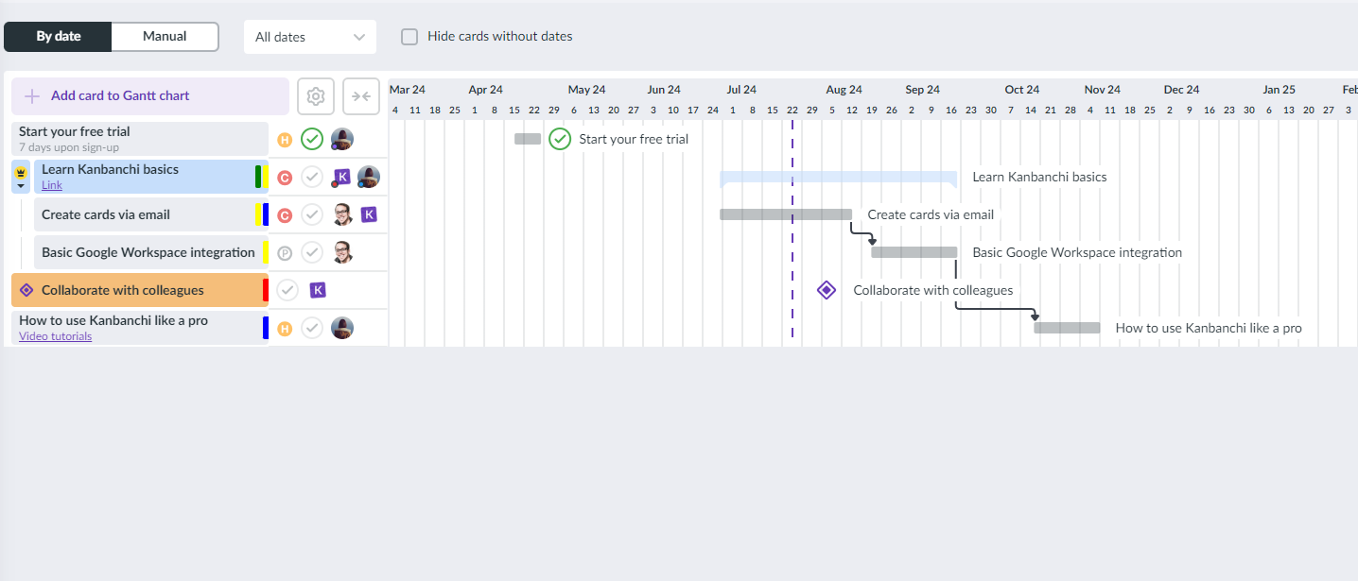Open the Gantt chart settings gear
The height and width of the screenshot is (581, 1358).
click(x=316, y=96)
